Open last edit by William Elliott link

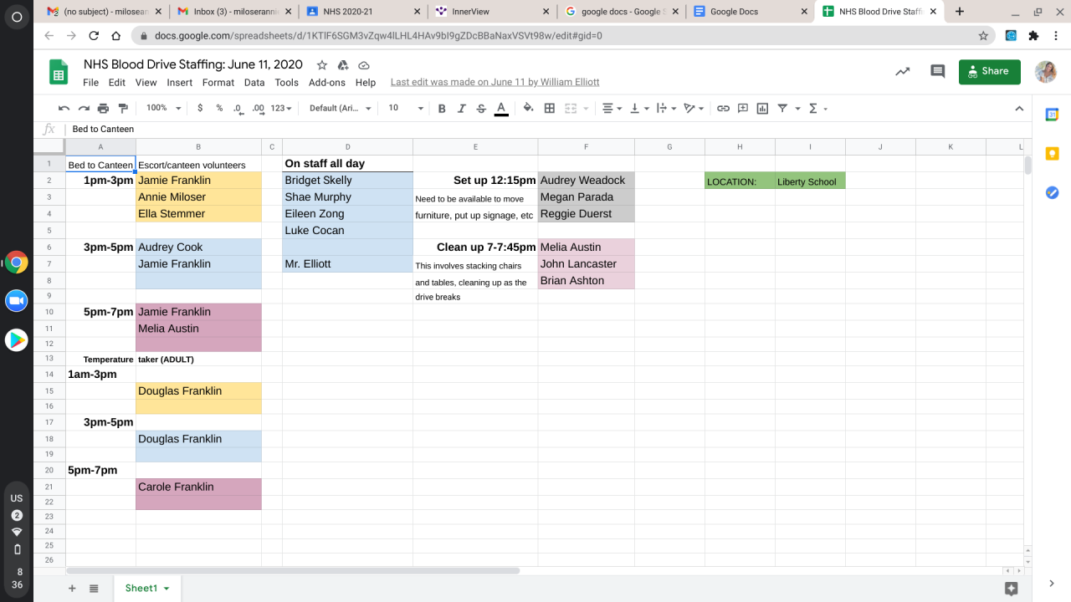(495, 83)
